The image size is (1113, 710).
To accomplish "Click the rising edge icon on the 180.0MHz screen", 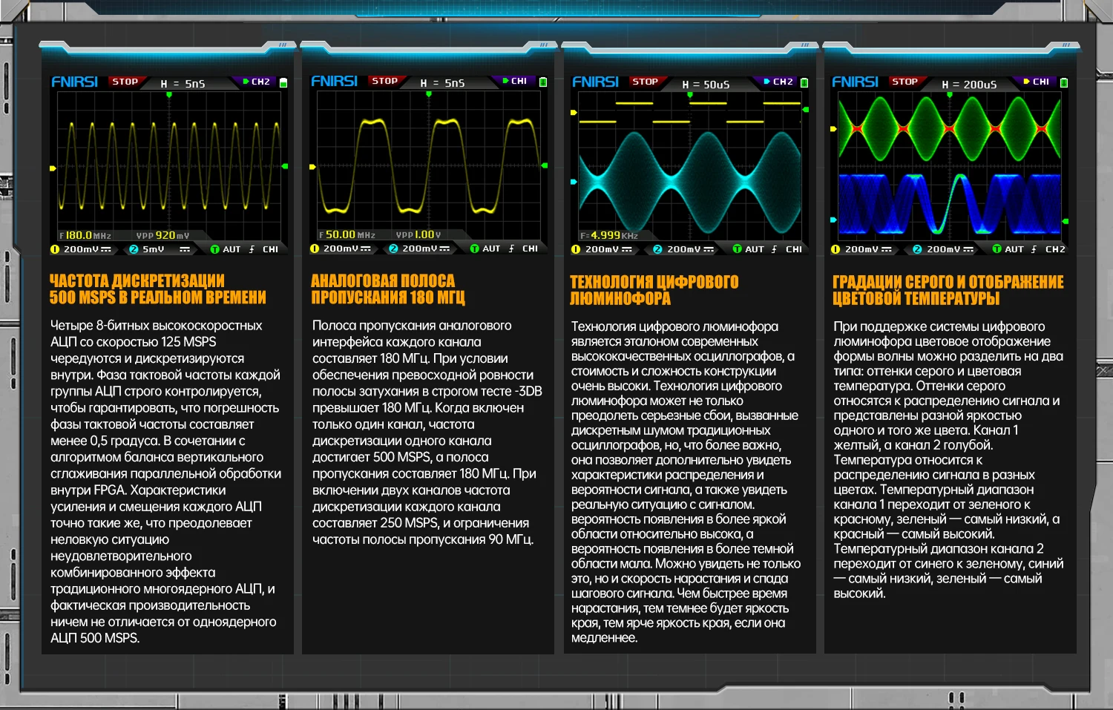I will pos(252,249).
